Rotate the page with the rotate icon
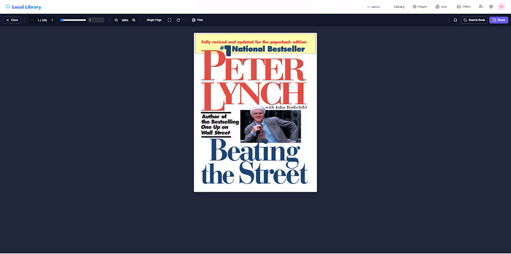This screenshot has width=511, height=254. click(x=178, y=20)
